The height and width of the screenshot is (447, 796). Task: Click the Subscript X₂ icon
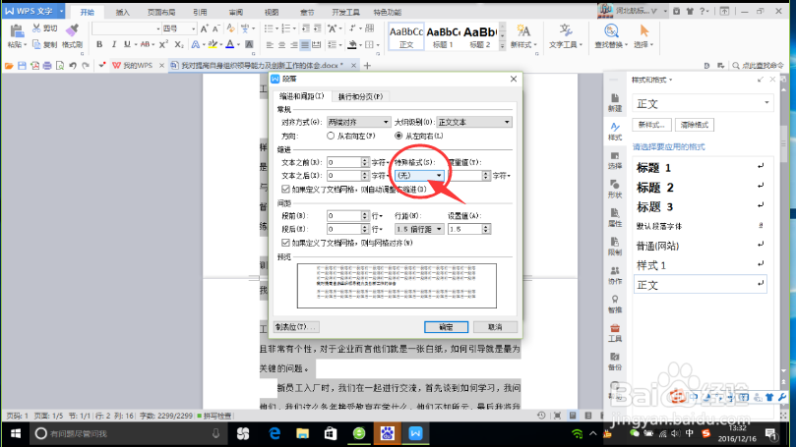(x=179, y=44)
